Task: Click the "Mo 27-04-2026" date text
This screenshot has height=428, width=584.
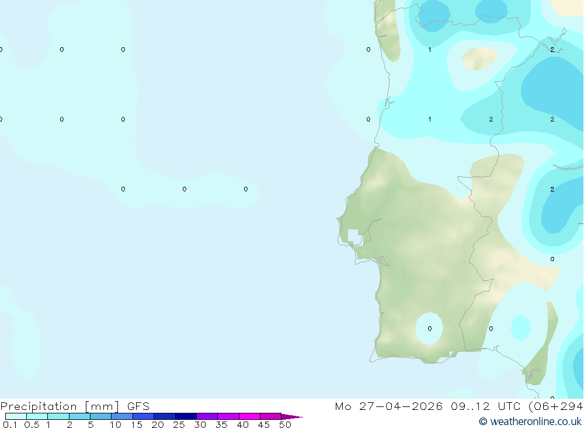Action: [x=388, y=406]
